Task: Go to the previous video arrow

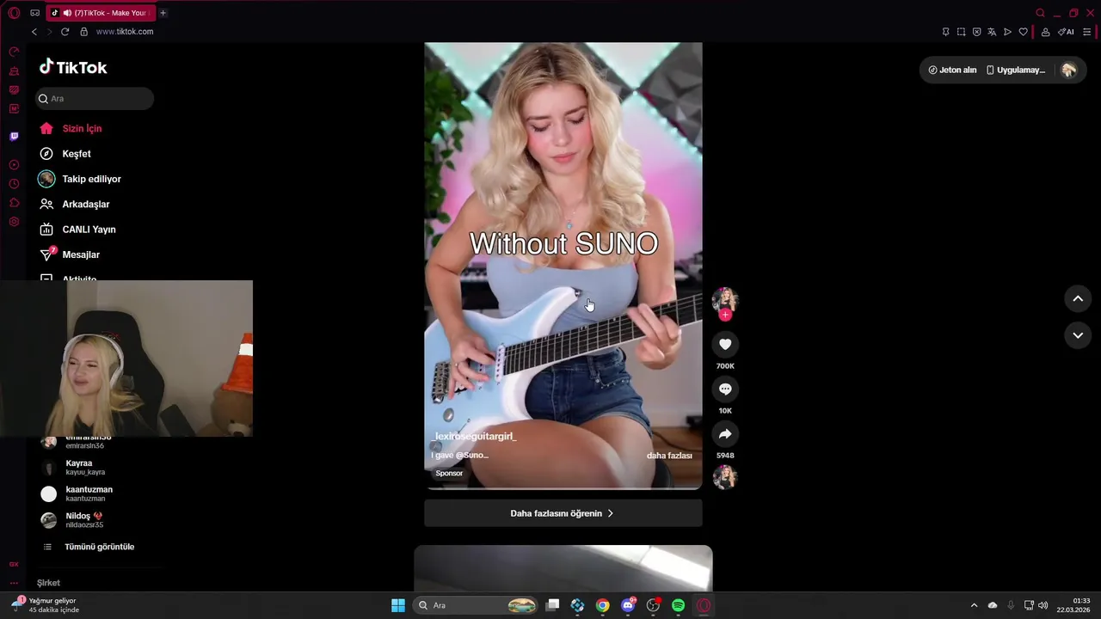Action: click(1078, 298)
